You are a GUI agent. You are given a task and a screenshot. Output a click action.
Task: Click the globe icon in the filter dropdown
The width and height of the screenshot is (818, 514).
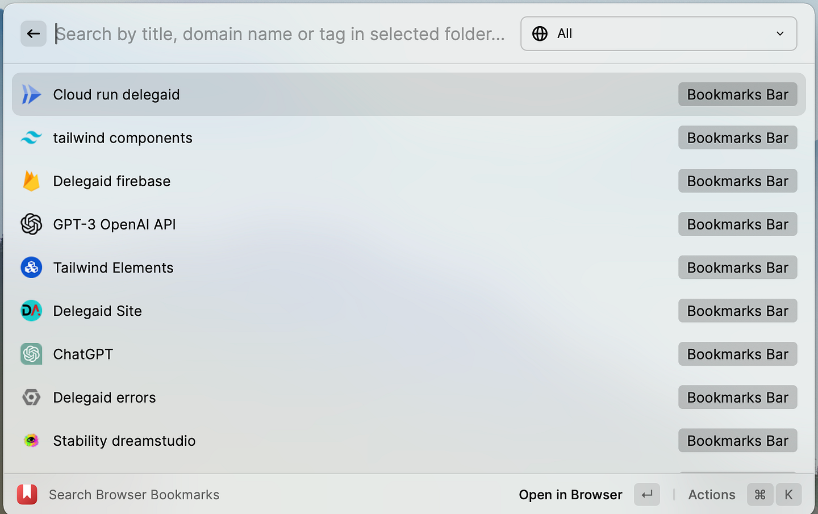(540, 34)
